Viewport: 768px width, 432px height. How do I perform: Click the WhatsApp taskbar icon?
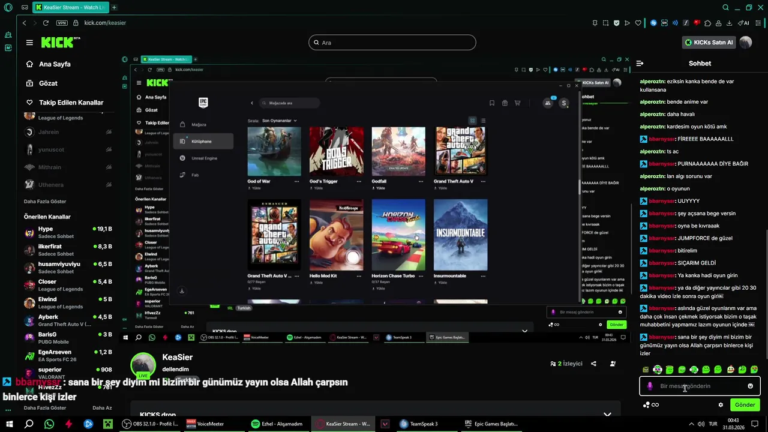pos(49,424)
